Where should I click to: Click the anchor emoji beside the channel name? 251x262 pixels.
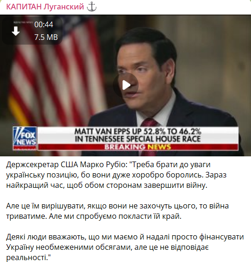point(92,7)
